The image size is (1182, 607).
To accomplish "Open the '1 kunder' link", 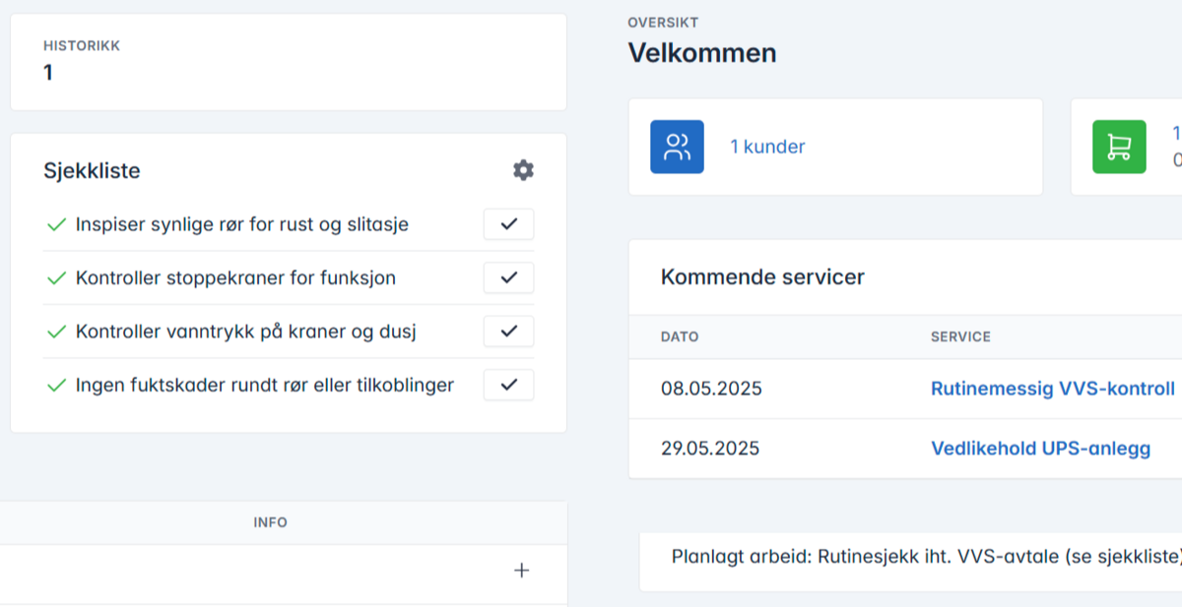I will point(766,147).
